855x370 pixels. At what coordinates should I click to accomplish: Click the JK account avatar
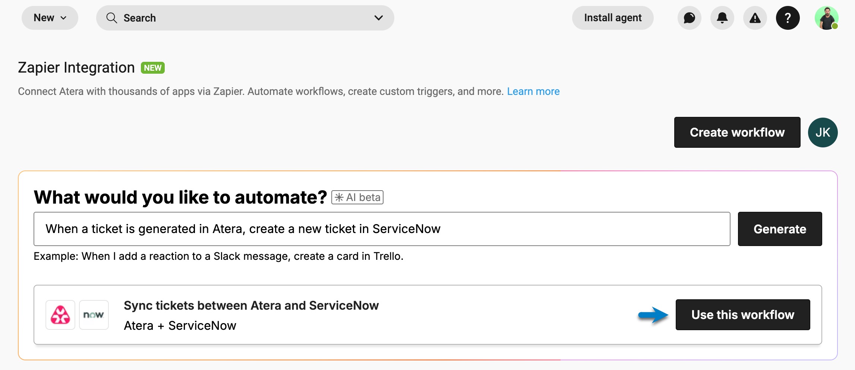tap(823, 133)
